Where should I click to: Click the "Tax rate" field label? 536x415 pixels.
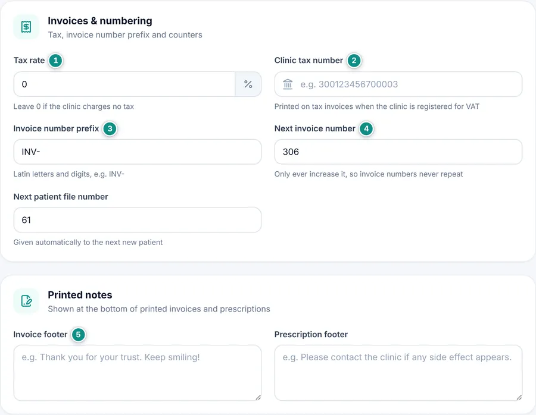point(29,61)
